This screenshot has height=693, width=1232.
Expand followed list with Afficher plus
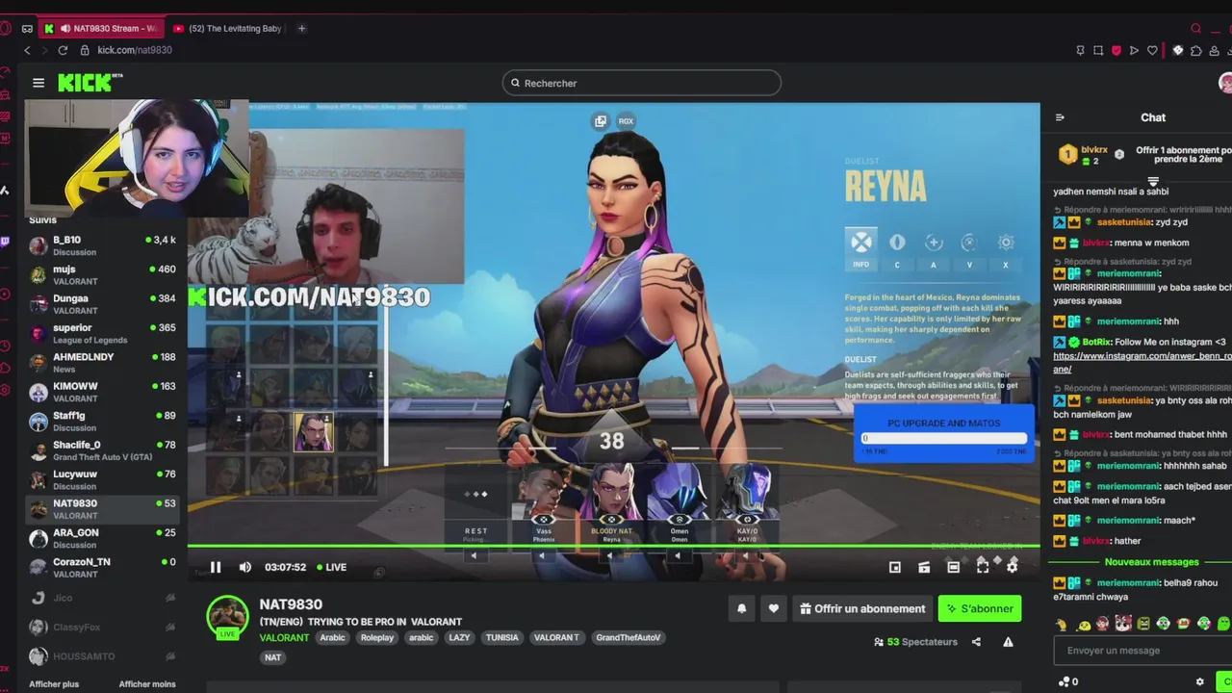click(54, 684)
